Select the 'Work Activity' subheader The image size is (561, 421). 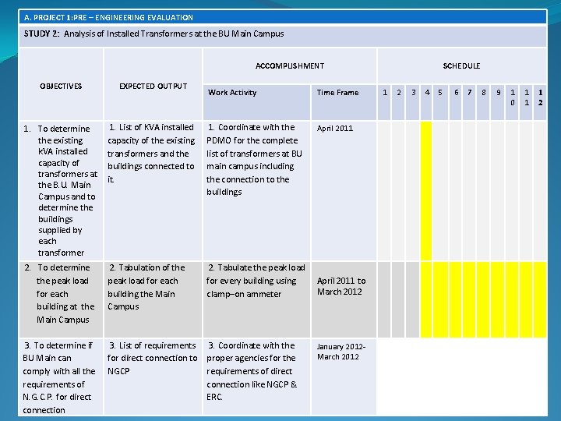tap(256, 102)
